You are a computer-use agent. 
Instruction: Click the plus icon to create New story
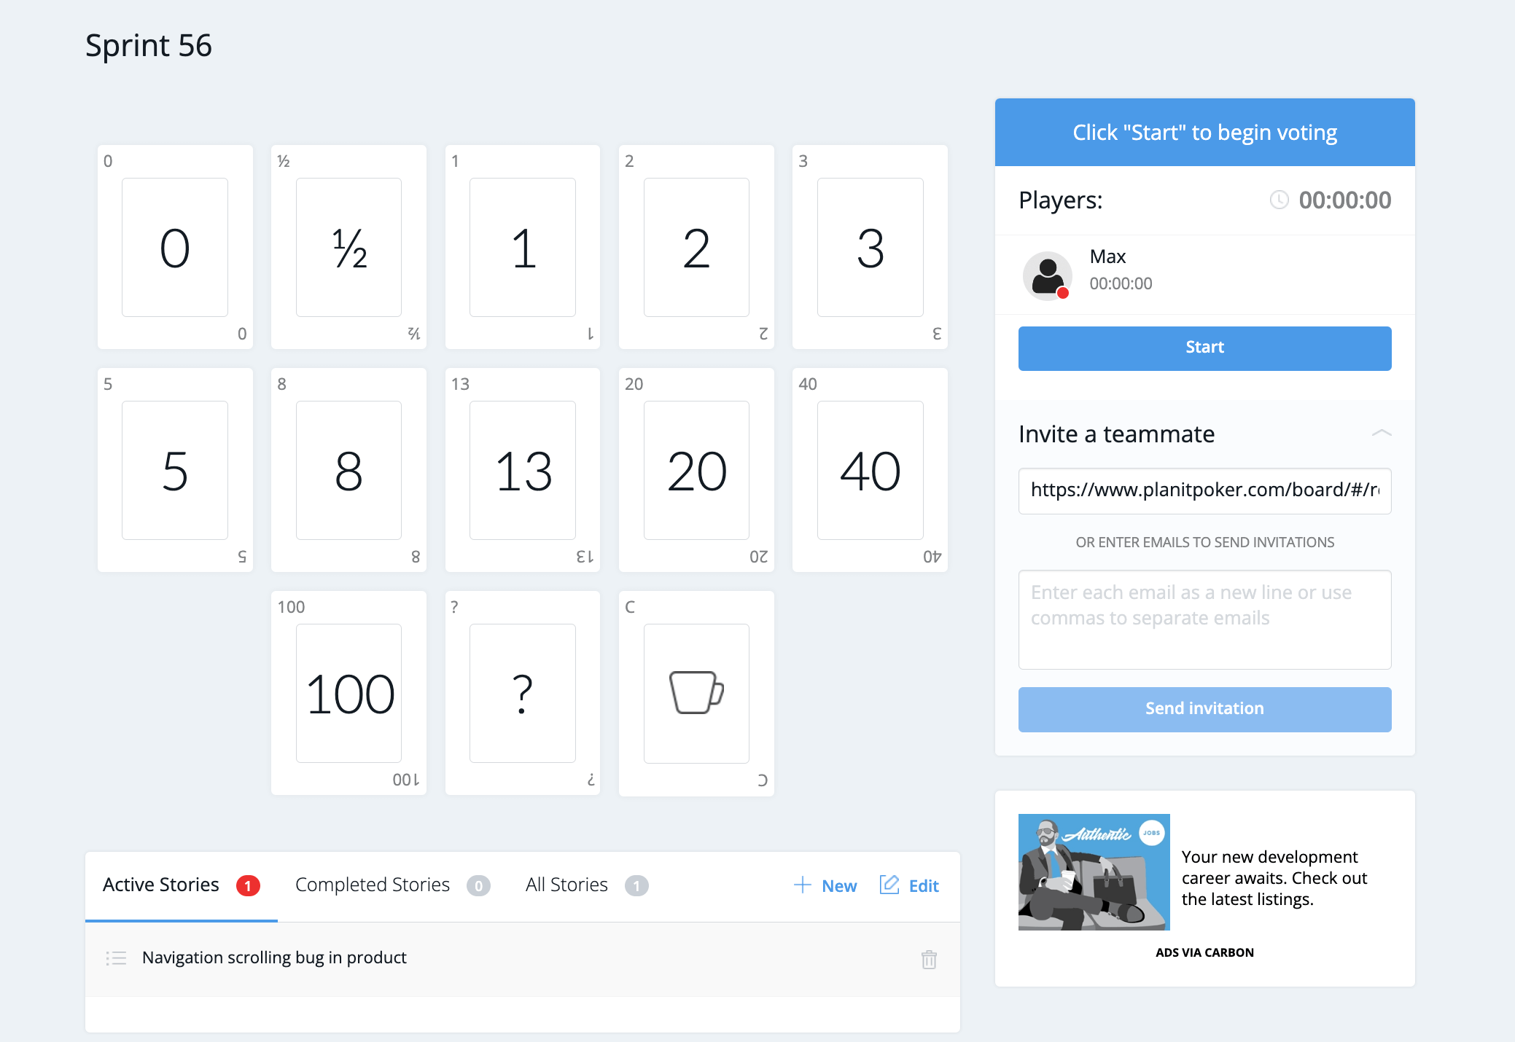802,885
